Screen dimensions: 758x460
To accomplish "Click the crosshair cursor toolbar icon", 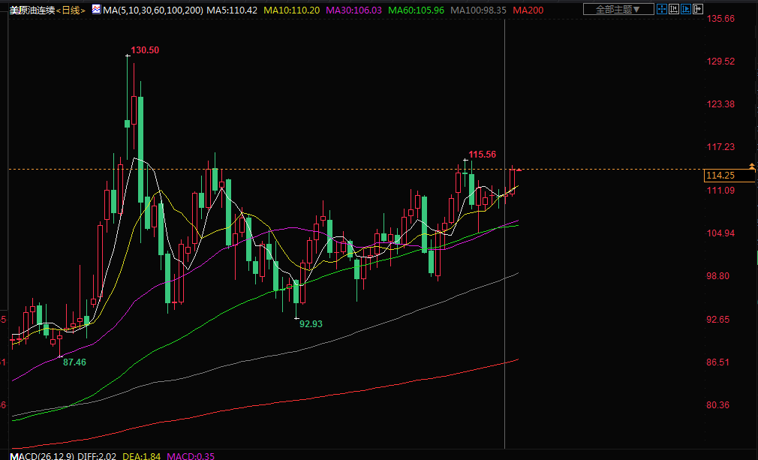I will point(661,10).
